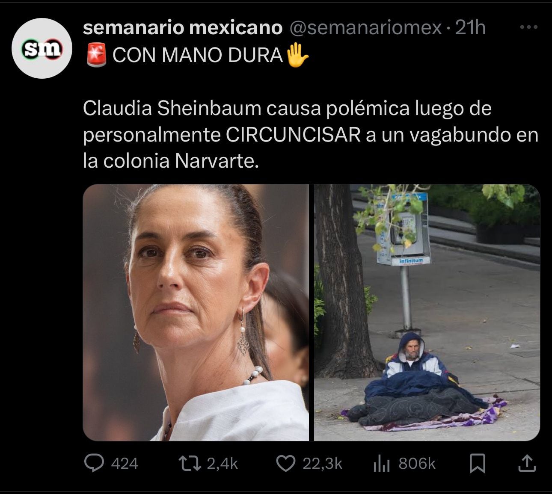Open the reply comment bubble icon
Screen dimensions: 552x494
point(94,463)
